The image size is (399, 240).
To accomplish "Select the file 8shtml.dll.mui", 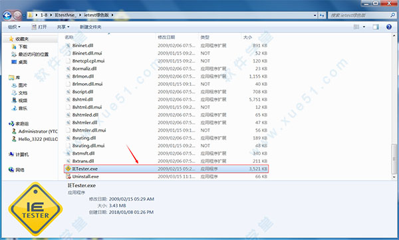I will [87, 107].
